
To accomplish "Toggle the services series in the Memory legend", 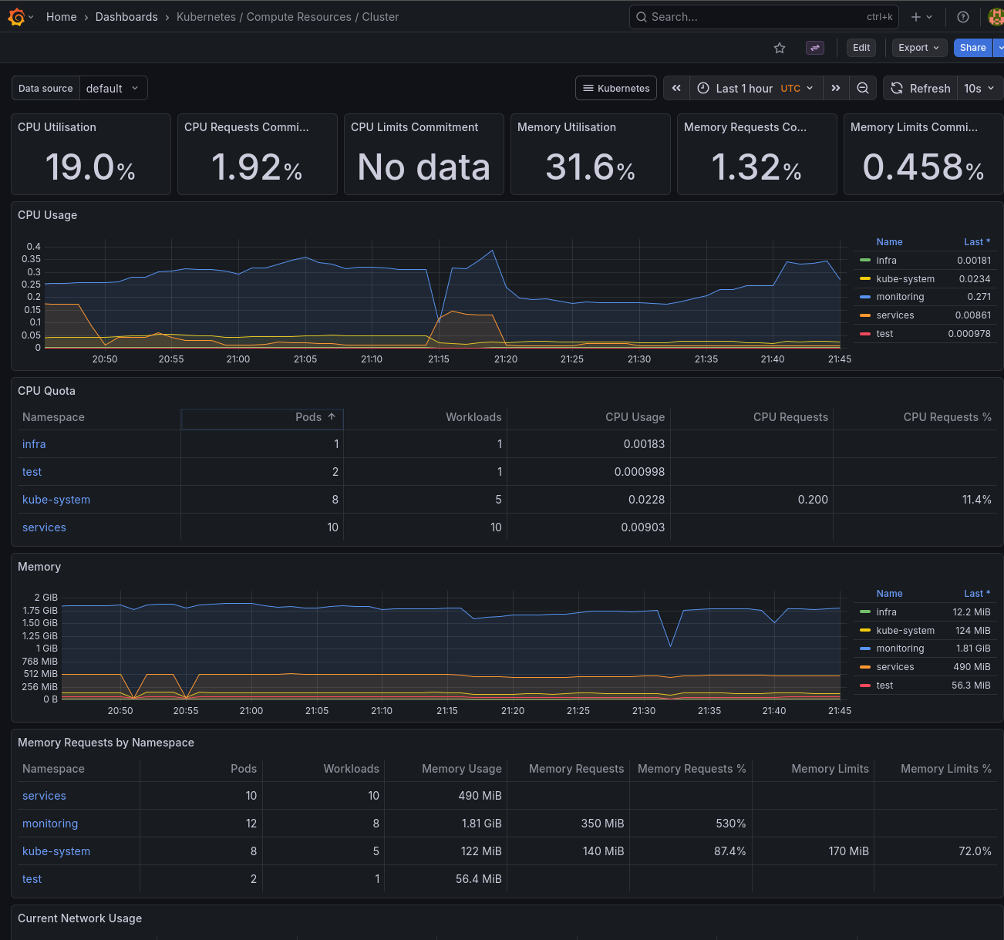I will pyautogui.click(x=895, y=666).
